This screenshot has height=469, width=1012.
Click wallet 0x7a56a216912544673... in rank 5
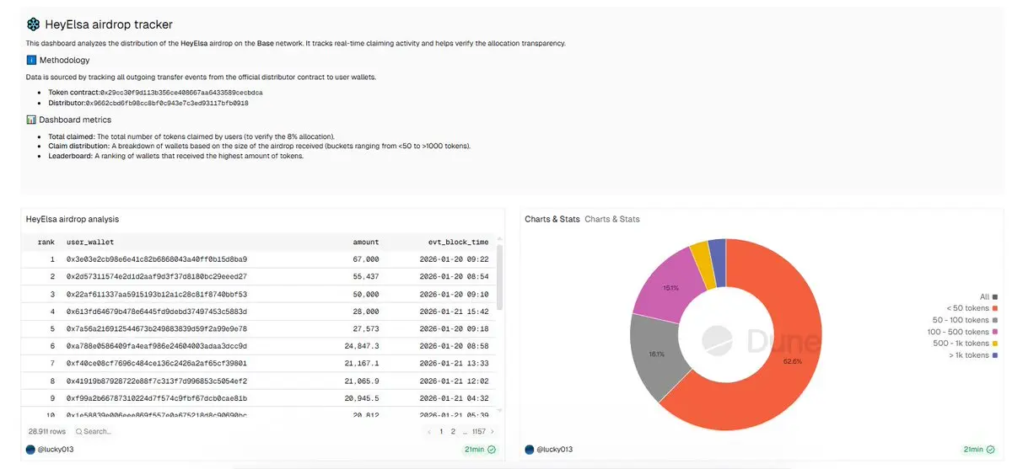tap(157, 328)
